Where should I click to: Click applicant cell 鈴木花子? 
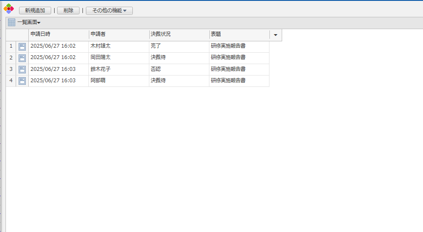tap(100, 69)
